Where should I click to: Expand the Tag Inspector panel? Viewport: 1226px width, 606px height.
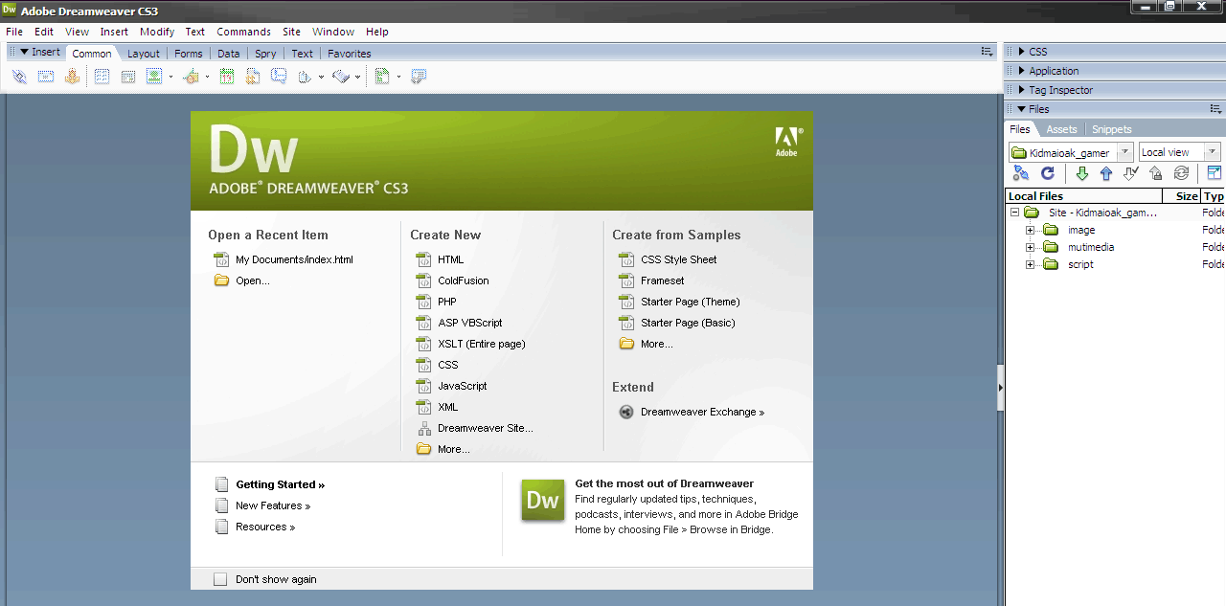1022,90
